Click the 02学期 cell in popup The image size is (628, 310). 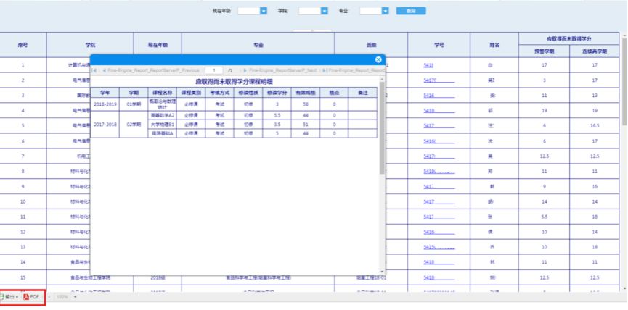[134, 125]
